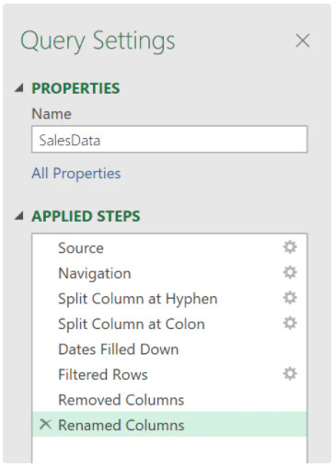Open Filtered Rows step settings gear

click(290, 374)
